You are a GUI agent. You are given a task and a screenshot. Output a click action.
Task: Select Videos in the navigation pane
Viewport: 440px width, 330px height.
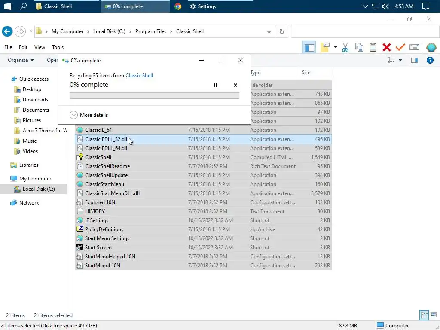pos(30,151)
